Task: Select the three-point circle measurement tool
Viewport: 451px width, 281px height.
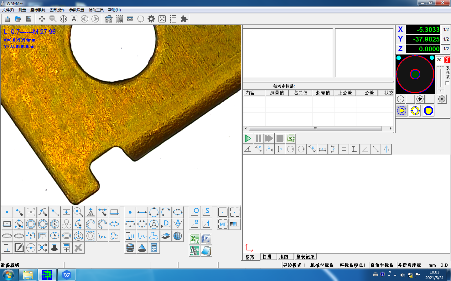Action: click(x=154, y=212)
